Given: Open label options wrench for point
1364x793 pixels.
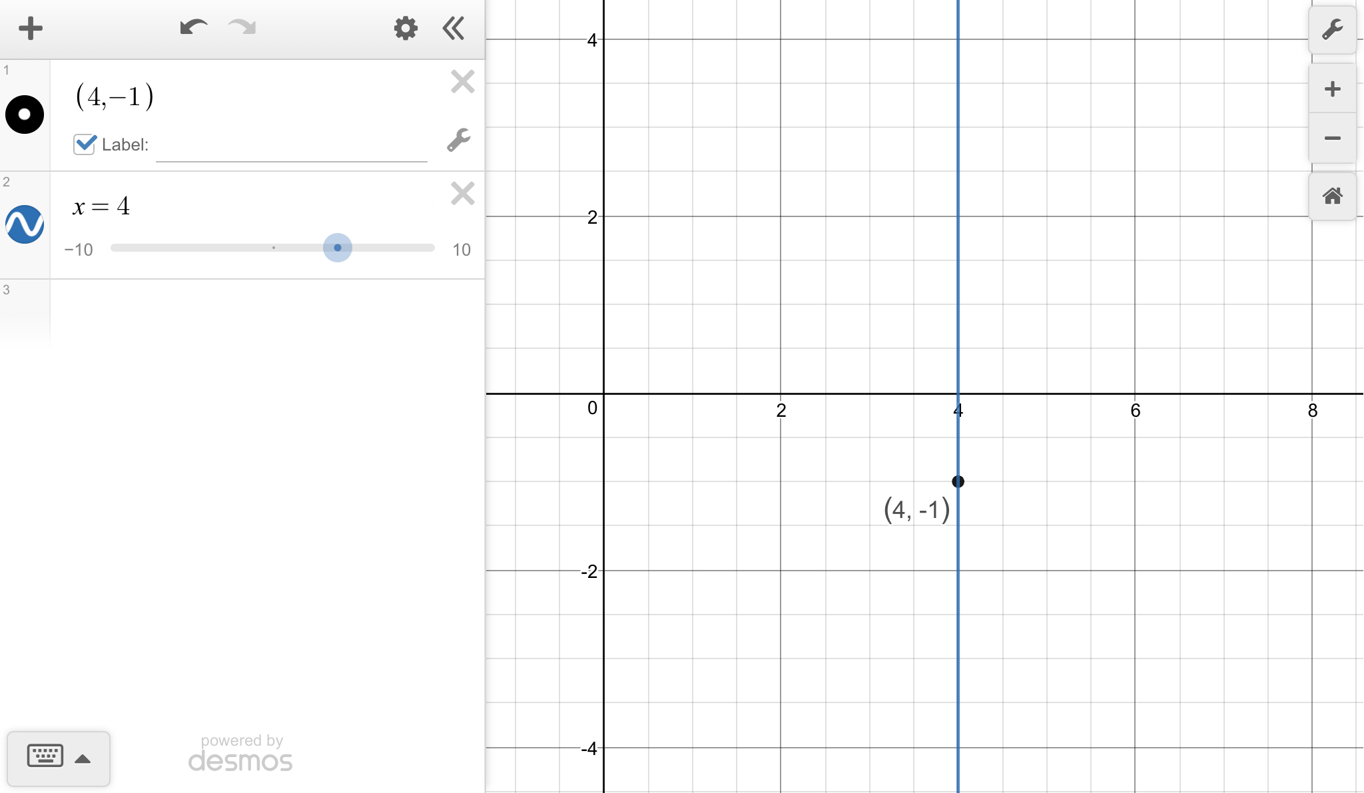Looking at the screenshot, I should [458, 140].
